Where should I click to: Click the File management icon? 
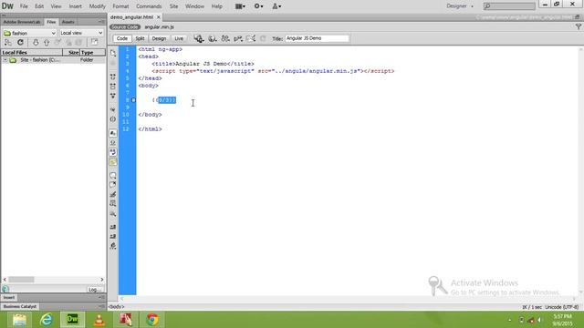coord(225,38)
